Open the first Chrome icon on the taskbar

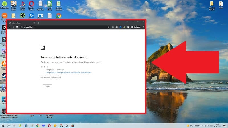(38, 126)
